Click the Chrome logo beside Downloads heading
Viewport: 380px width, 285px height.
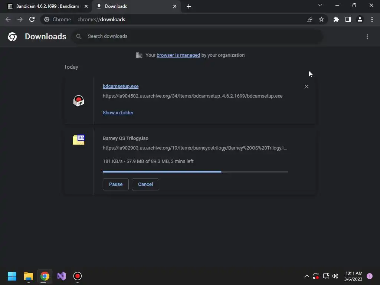[12, 37]
